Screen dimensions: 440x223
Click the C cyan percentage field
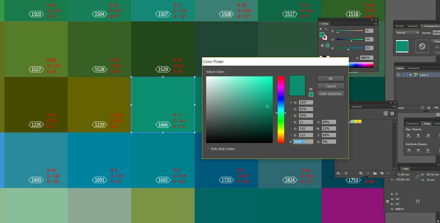[329, 122]
